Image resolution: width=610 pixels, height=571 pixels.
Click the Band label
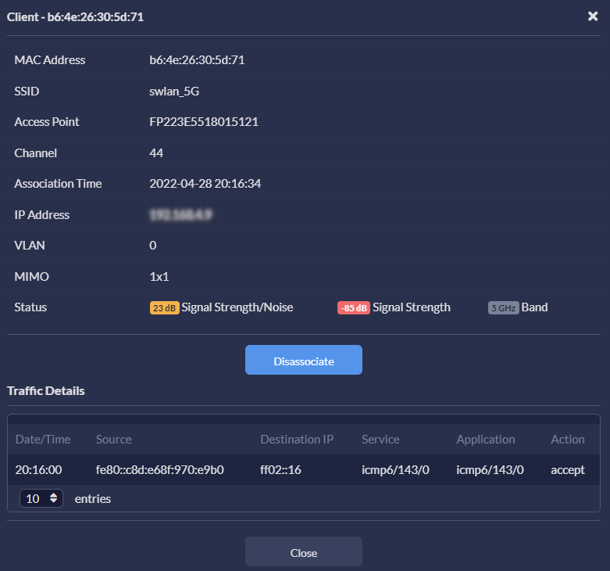pyautogui.click(x=534, y=307)
